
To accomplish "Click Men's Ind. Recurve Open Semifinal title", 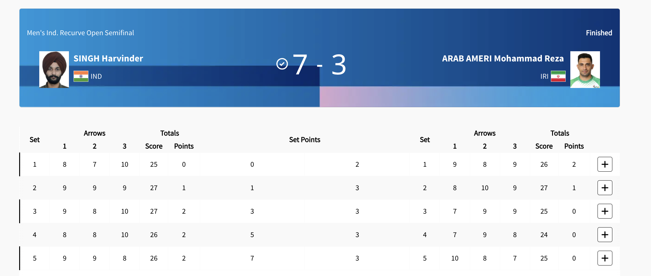I will tap(80, 33).
